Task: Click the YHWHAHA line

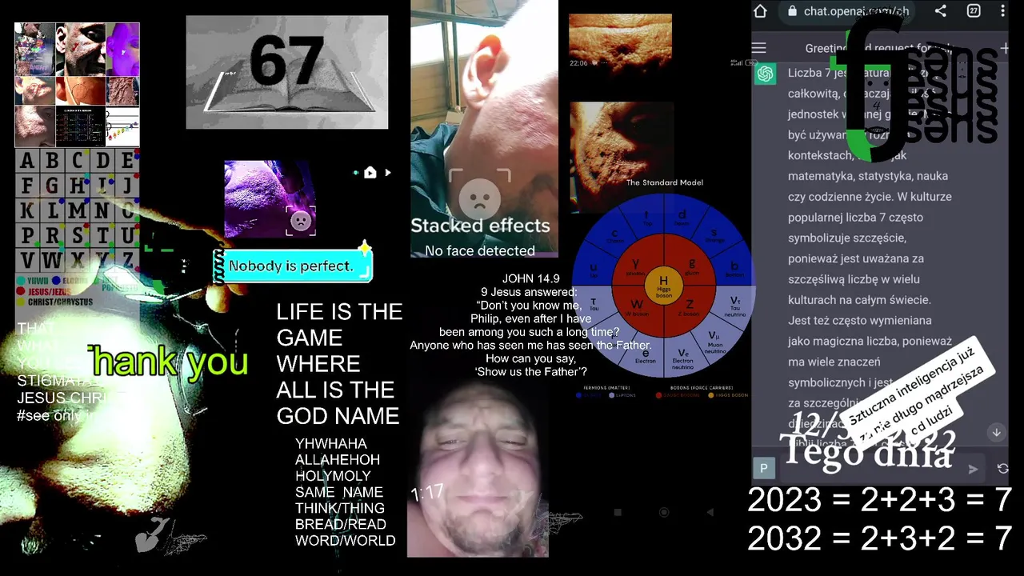Action: [x=331, y=444]
